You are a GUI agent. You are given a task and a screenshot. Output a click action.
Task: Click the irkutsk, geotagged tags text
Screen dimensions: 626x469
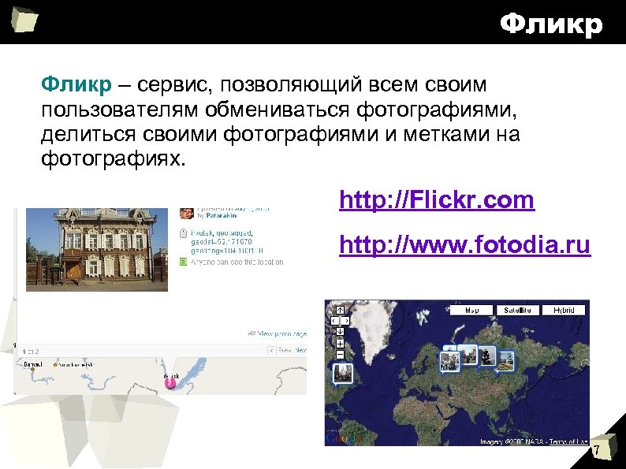pyautogui.click(x=222, y=233)
